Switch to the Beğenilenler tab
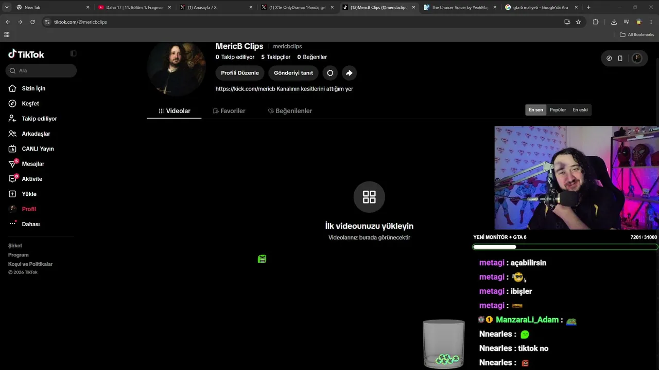The height and width of the screenshot is (370, 659). coord(290,111)
